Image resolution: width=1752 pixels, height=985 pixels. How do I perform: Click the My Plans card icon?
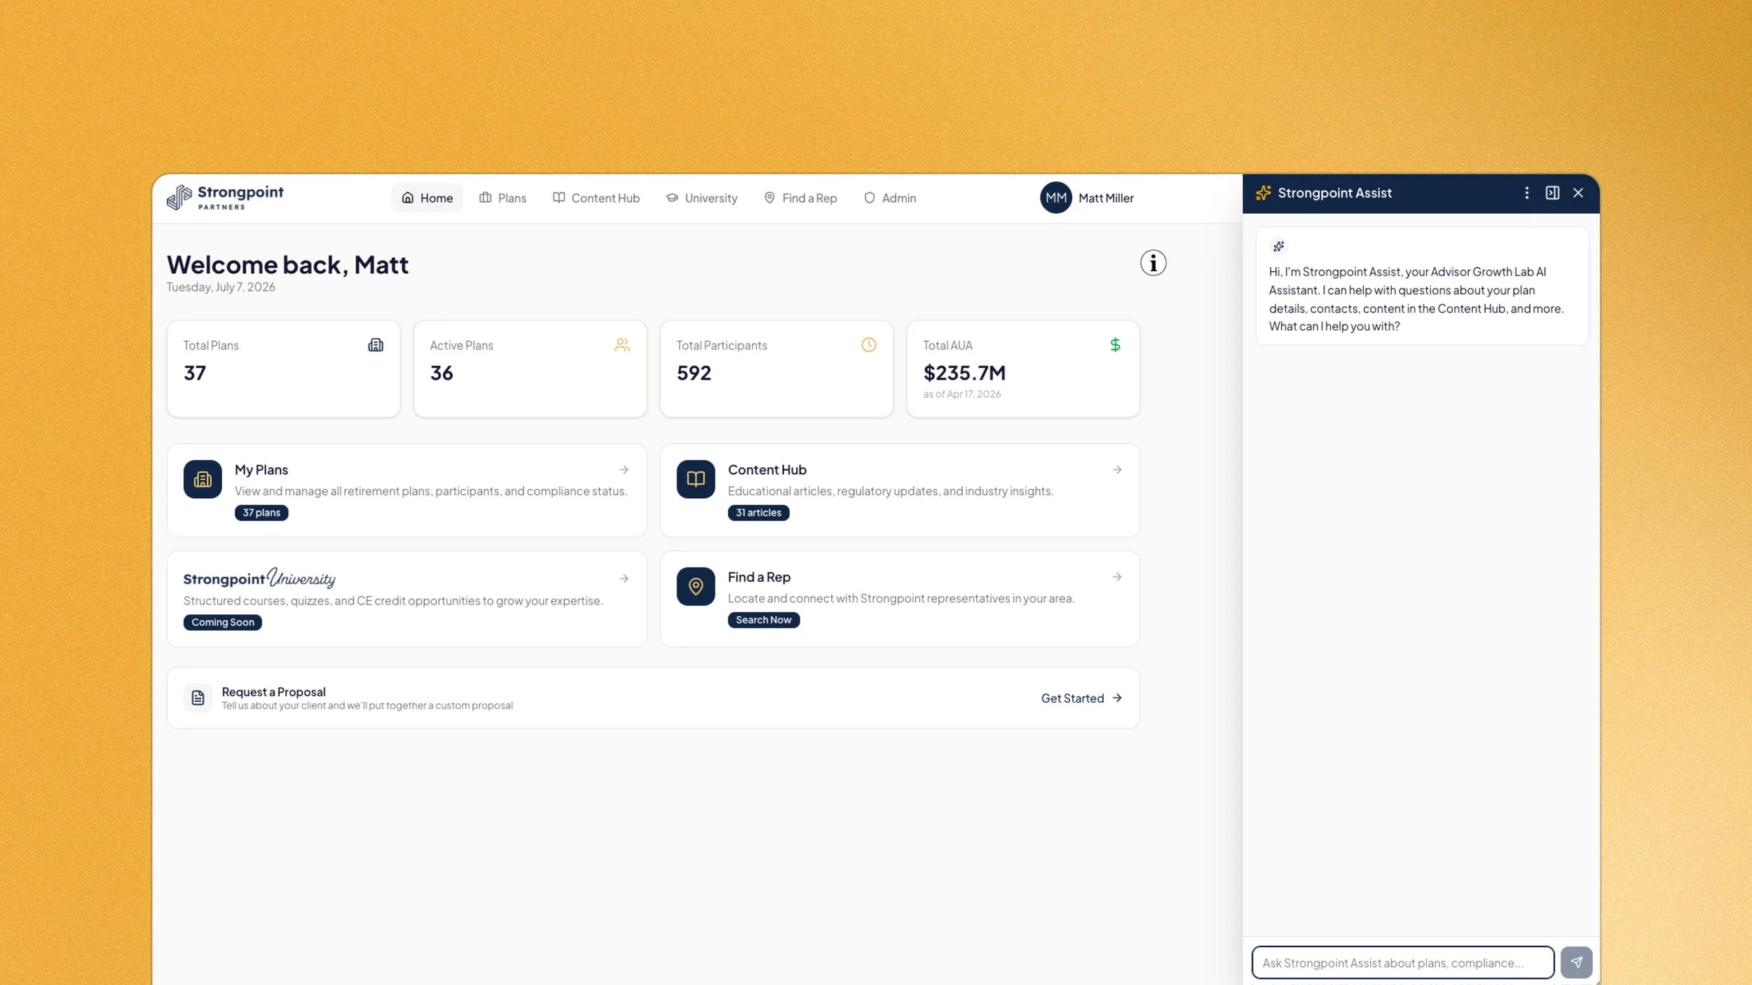coord(203,479)
